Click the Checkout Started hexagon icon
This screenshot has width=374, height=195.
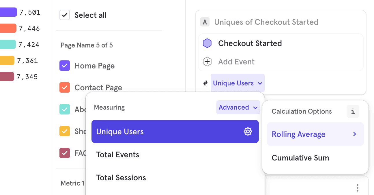tap(207, 43)
